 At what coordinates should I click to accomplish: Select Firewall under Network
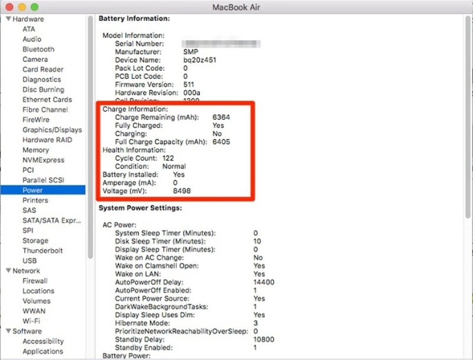[35, 281]
